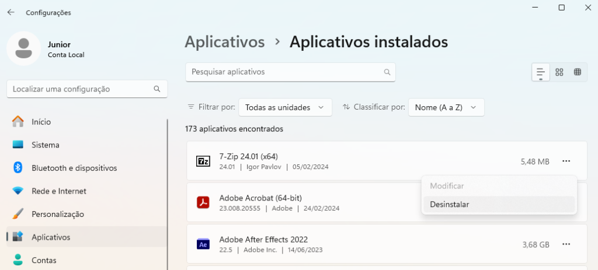Click the Adobe Acrobat app icon

click(x=203, y=202)
